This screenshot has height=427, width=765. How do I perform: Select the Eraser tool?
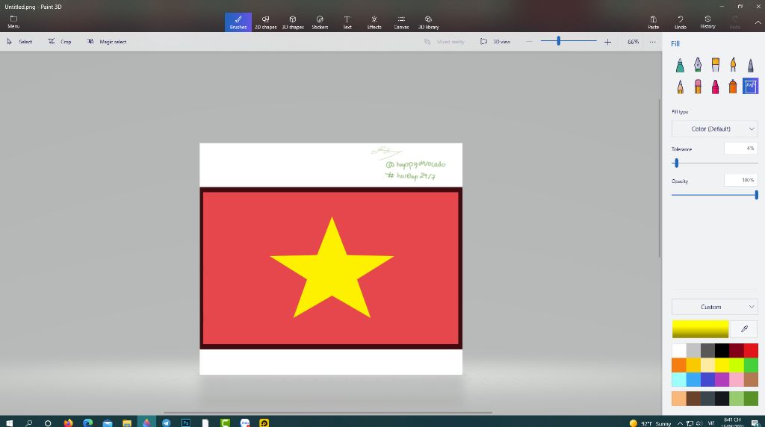(x=698, y=87)
